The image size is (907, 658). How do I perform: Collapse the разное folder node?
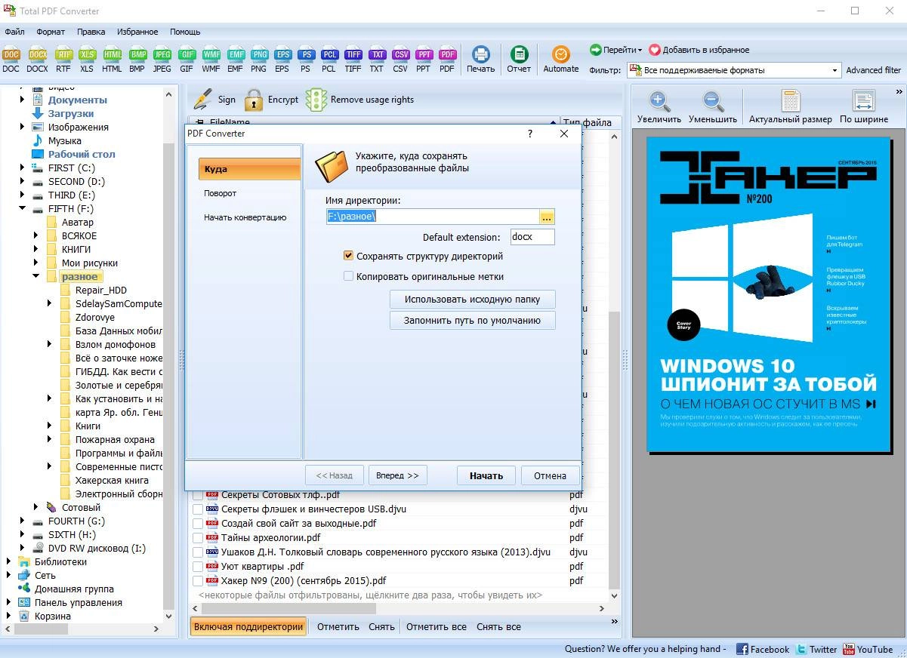click(x=35, y=276)
